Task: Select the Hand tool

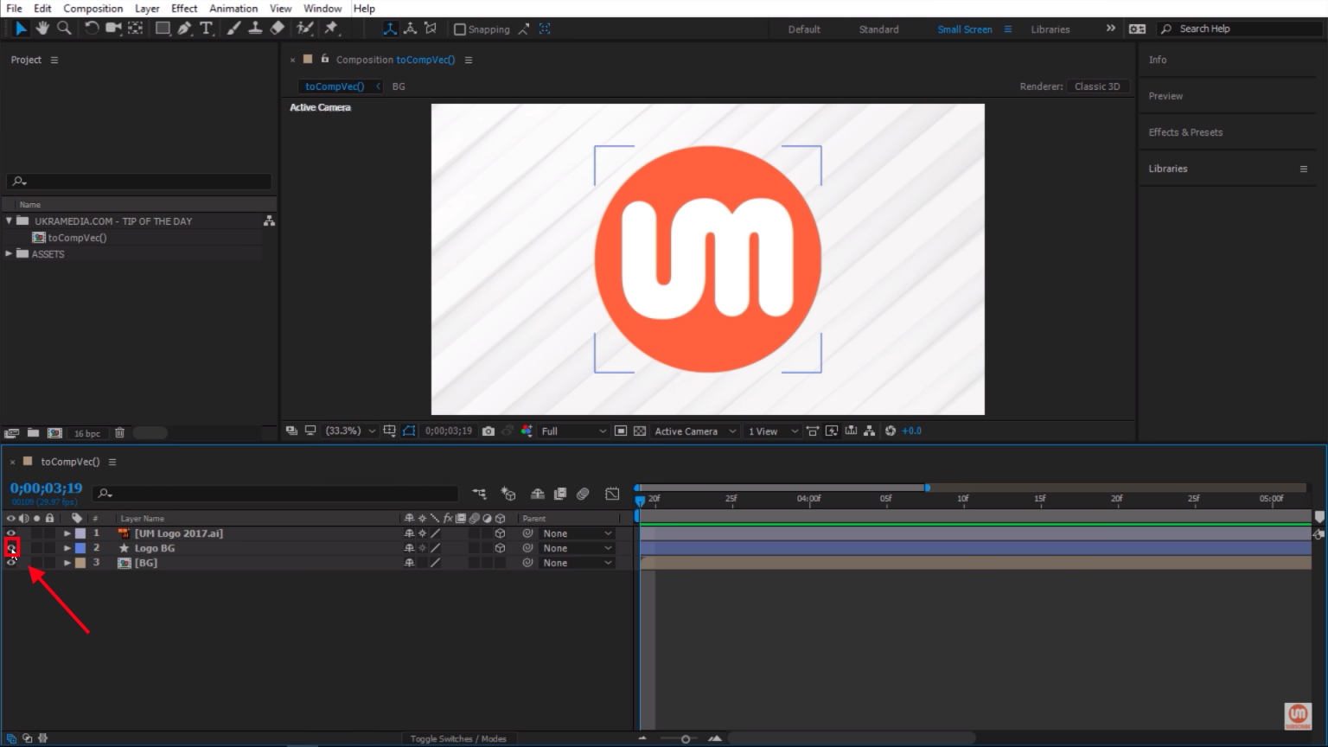Action: [x=42, y=29]
